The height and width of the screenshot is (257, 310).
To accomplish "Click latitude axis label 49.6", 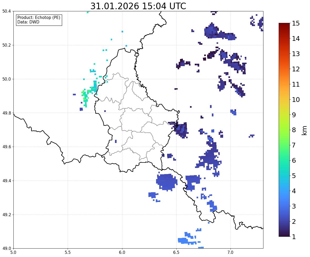I will (7, 147).
